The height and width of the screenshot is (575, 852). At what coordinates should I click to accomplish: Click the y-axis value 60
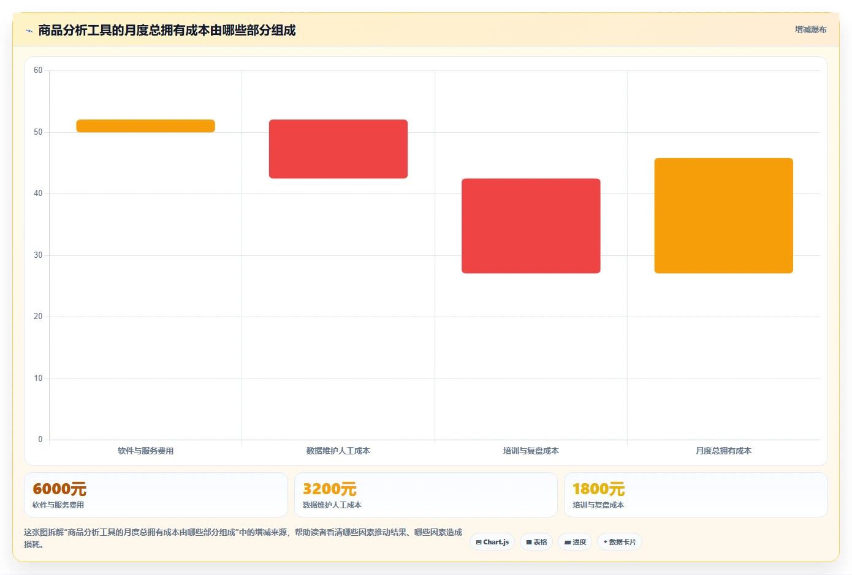(38, 70)
